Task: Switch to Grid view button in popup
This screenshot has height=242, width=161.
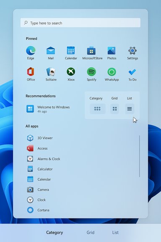Action: click(x=114, y=109)
